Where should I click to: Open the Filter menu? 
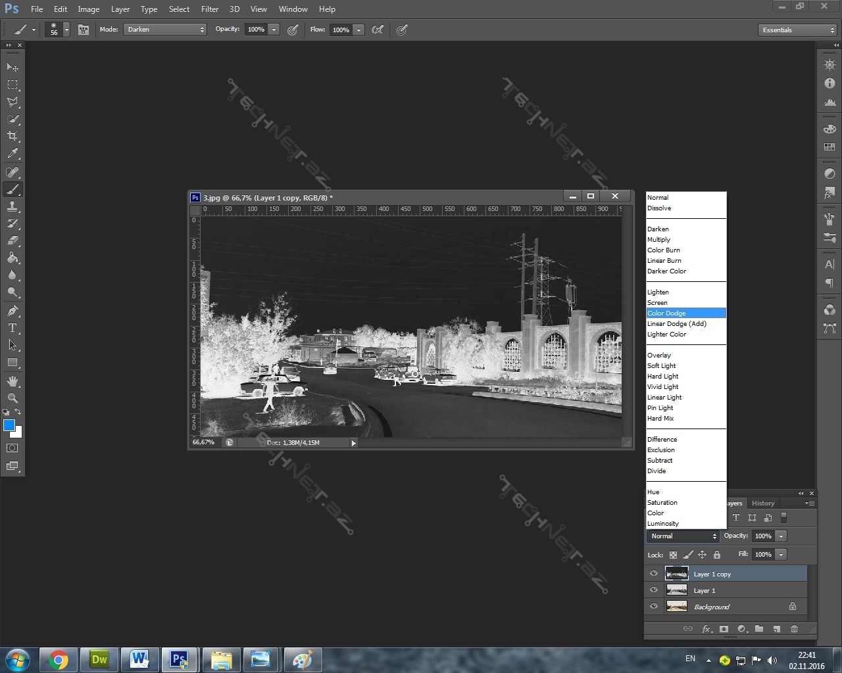click(210, 9)
